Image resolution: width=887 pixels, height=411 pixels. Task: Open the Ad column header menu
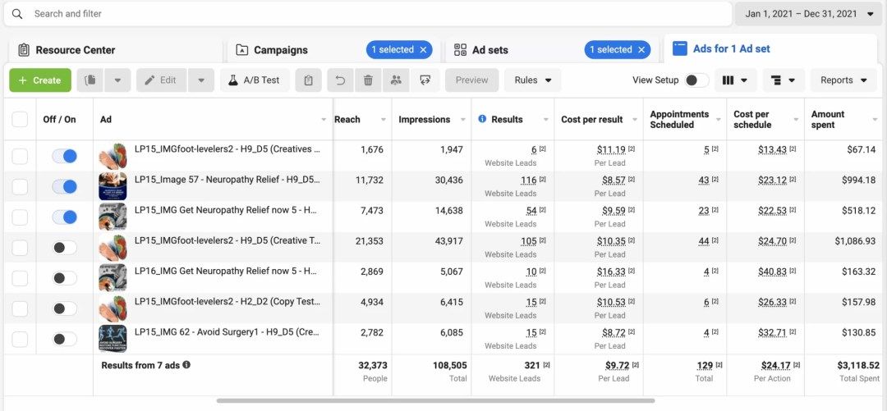324,119
